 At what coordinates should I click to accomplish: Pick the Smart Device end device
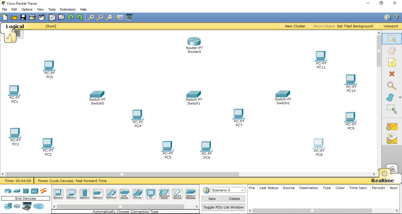coord(177,194)
